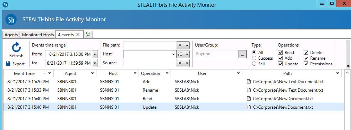Open new search tab with magnifier icon
This screenshot has width=351, height=130.
click(x=88, y=34)
